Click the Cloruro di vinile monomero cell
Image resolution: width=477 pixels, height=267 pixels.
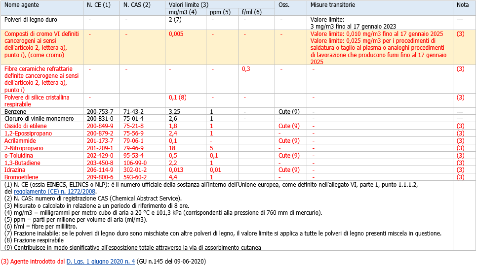[x=39, y=119]
